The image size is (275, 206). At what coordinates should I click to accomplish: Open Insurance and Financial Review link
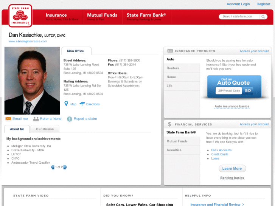[x=217, y=204]
